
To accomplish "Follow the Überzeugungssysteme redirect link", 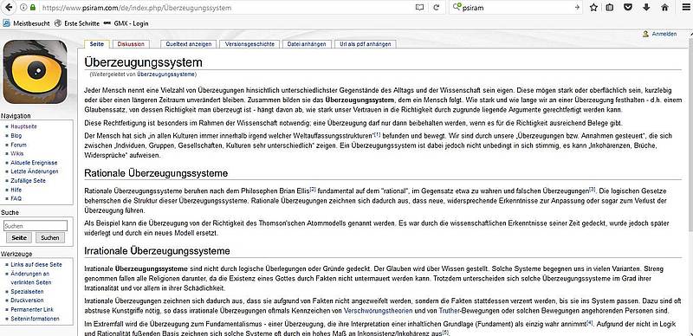I will click(x=165, y=74).
